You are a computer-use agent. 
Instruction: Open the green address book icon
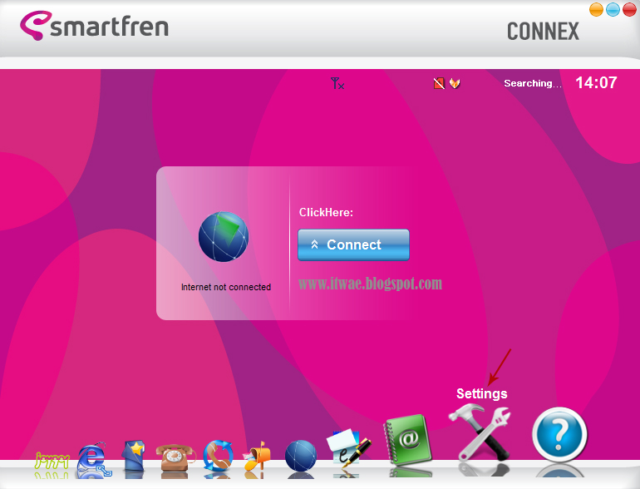point(408,440)
